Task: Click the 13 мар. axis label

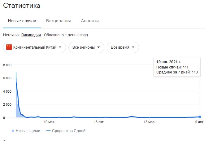Action: pyautogui.click(x=149, y=122)
